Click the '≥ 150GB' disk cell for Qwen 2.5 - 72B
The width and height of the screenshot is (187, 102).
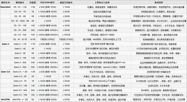click(66, 95)
